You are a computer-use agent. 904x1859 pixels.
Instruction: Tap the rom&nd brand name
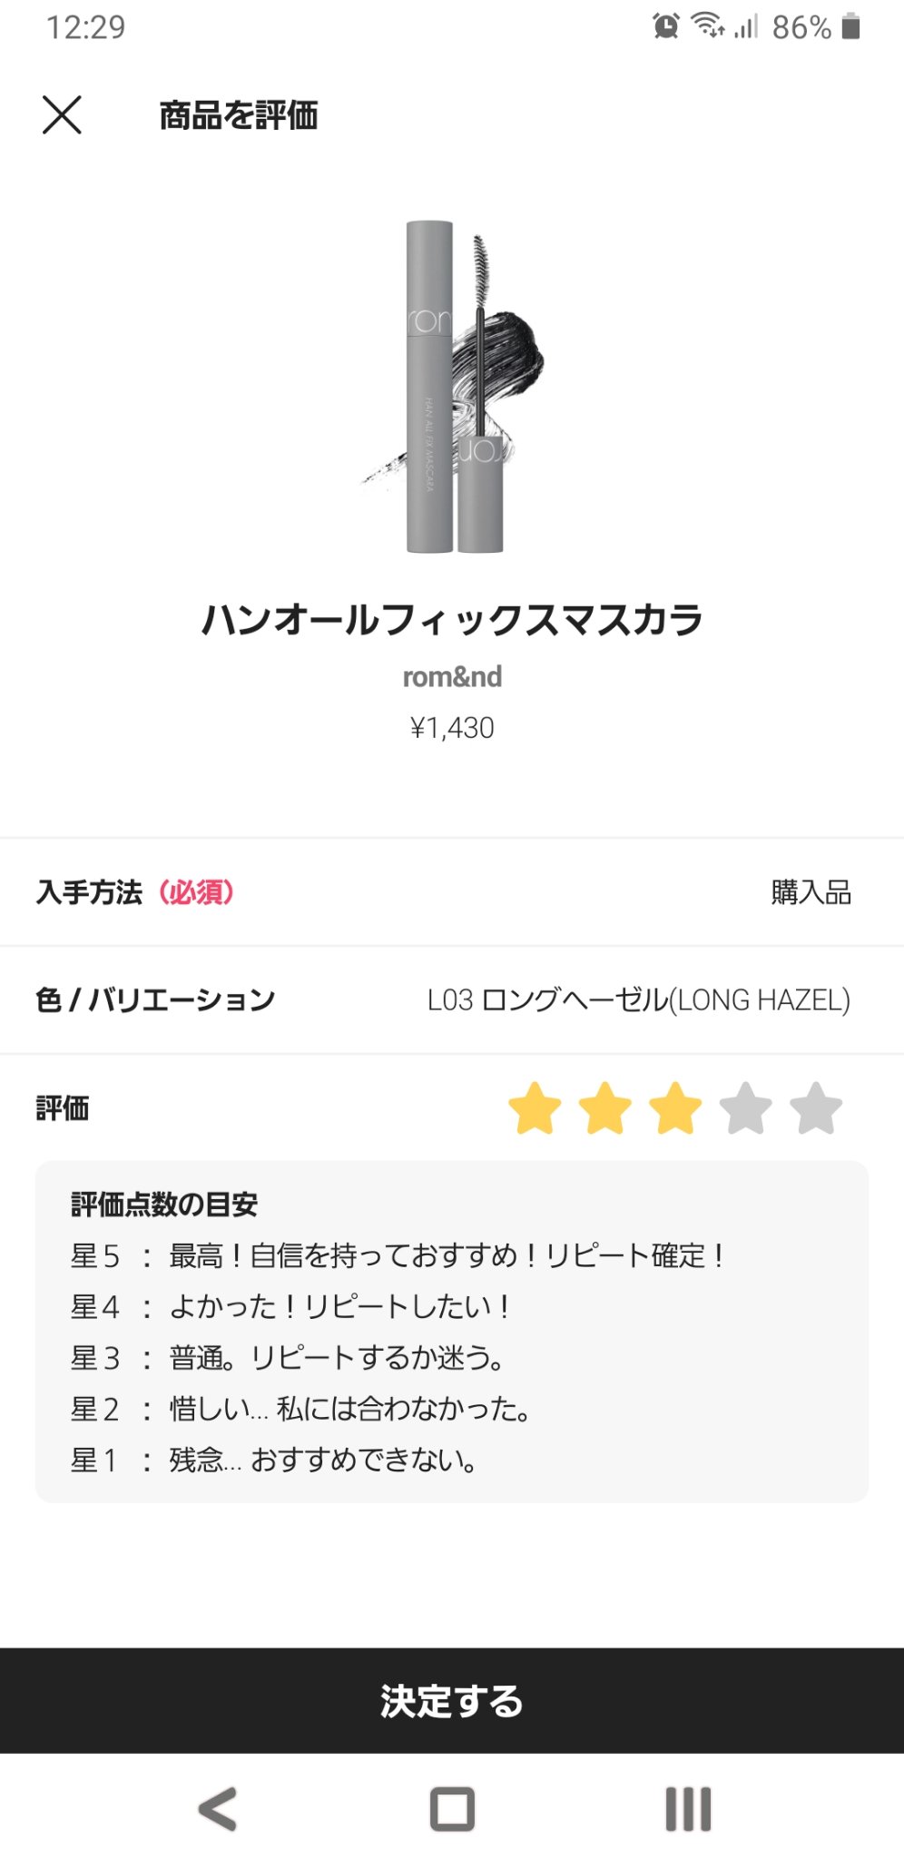pyautogui.click(x=452, y=676)
